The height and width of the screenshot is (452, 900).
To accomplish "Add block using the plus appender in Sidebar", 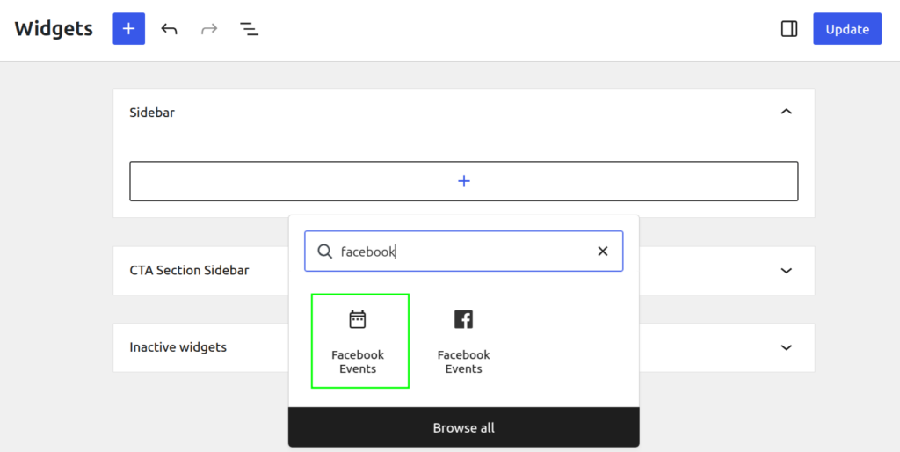I will point(464,181).
